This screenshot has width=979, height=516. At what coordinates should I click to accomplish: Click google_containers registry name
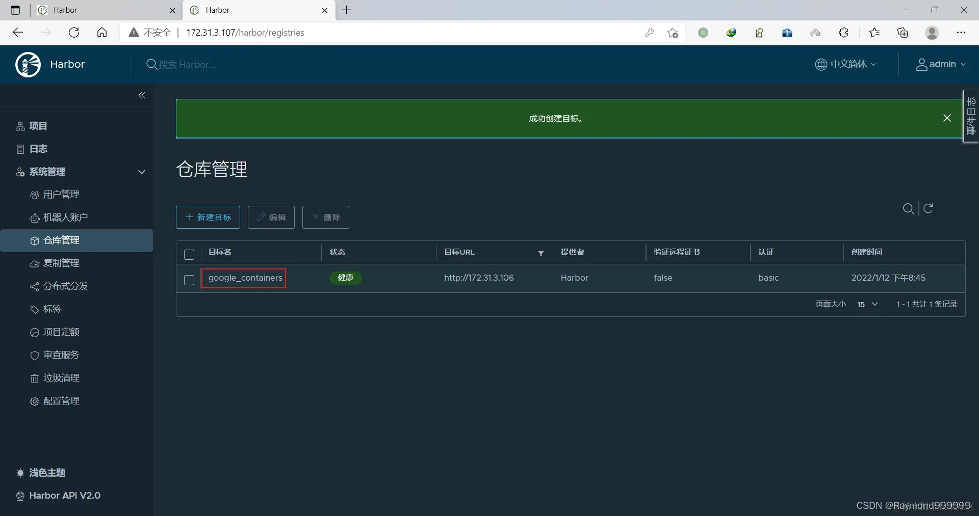(x=245, y=278)
